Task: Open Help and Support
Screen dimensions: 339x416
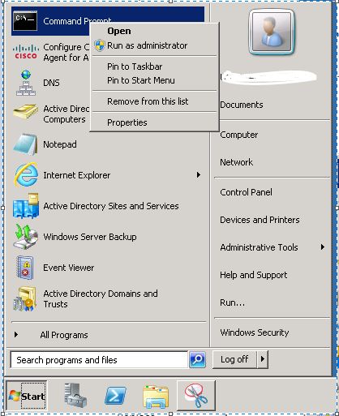Action: point(254,275)
